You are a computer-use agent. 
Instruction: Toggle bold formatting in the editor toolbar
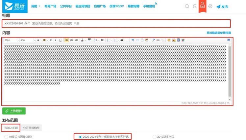point(51,40)
